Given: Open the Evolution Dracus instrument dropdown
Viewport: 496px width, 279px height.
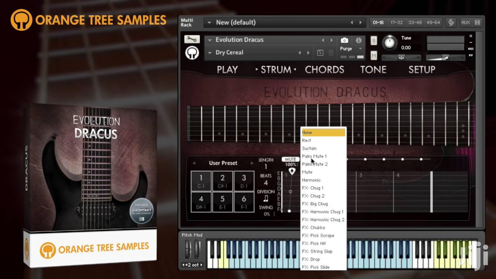Looking at the screenshot, I should point(210,40).
